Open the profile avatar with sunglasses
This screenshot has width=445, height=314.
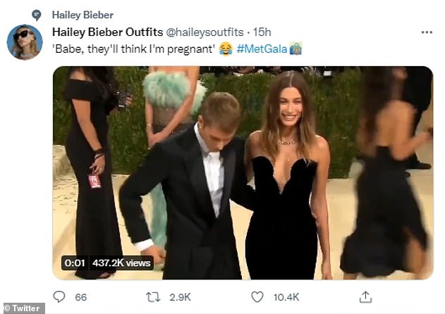point(25,42)
